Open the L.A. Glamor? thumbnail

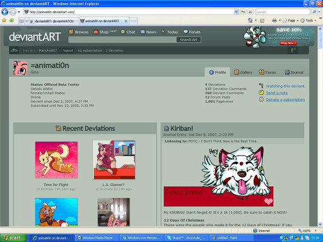[x=114, y=160]
